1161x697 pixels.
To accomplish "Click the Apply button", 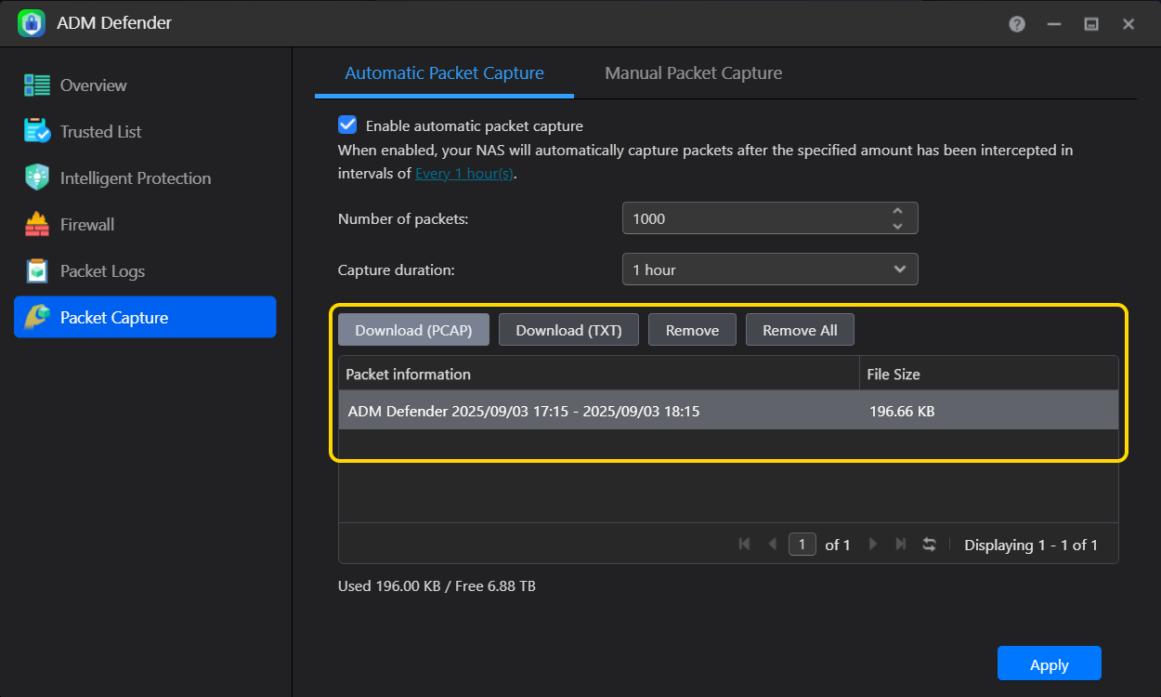I will point(1050,664).
